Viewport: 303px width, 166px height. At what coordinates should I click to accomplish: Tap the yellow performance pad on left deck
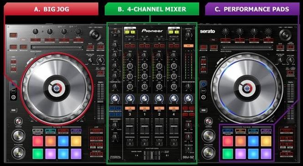pos(76,141)
